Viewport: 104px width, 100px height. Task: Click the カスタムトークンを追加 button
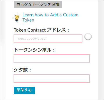tap(38, 5)
